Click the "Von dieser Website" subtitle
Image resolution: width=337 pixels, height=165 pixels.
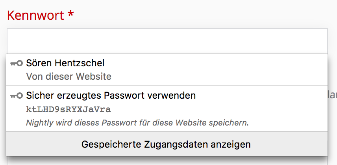click(x=69, y=76)
